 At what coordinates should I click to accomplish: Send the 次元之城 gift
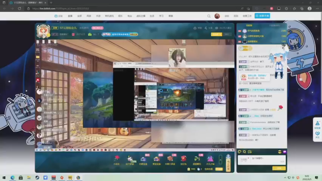(210, 160)
